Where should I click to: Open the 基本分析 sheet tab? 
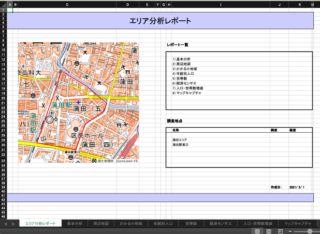(74, 223)
